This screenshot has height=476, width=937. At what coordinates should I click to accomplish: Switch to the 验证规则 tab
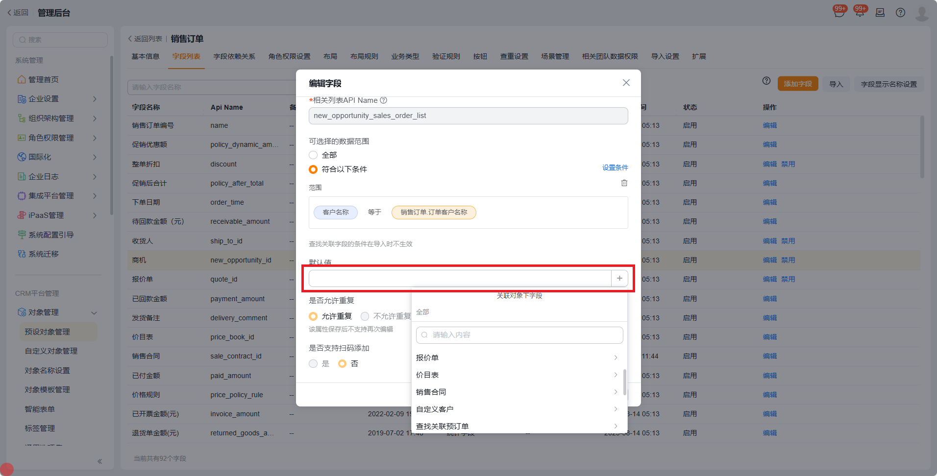point(446,56)
